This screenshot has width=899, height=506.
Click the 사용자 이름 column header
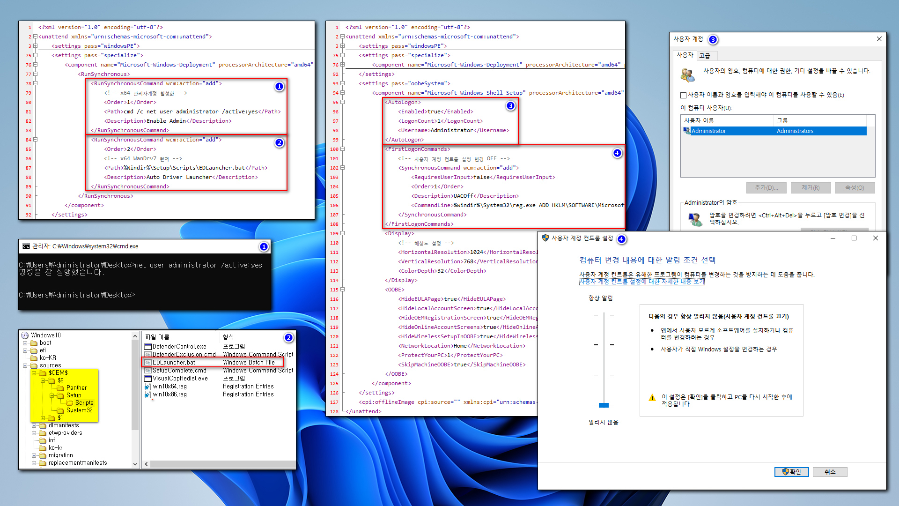728,120
